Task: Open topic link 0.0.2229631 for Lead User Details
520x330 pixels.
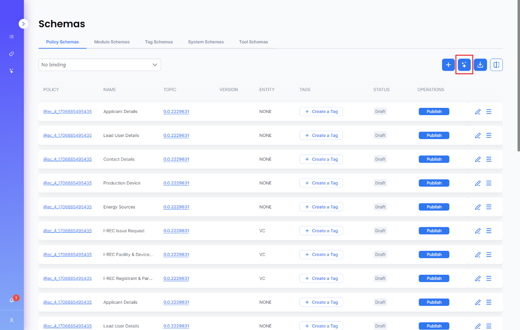Action: point(176,136)
